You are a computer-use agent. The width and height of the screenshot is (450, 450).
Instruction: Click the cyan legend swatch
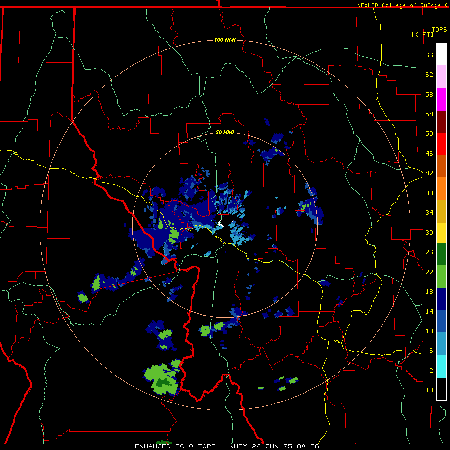click(441, 366)
